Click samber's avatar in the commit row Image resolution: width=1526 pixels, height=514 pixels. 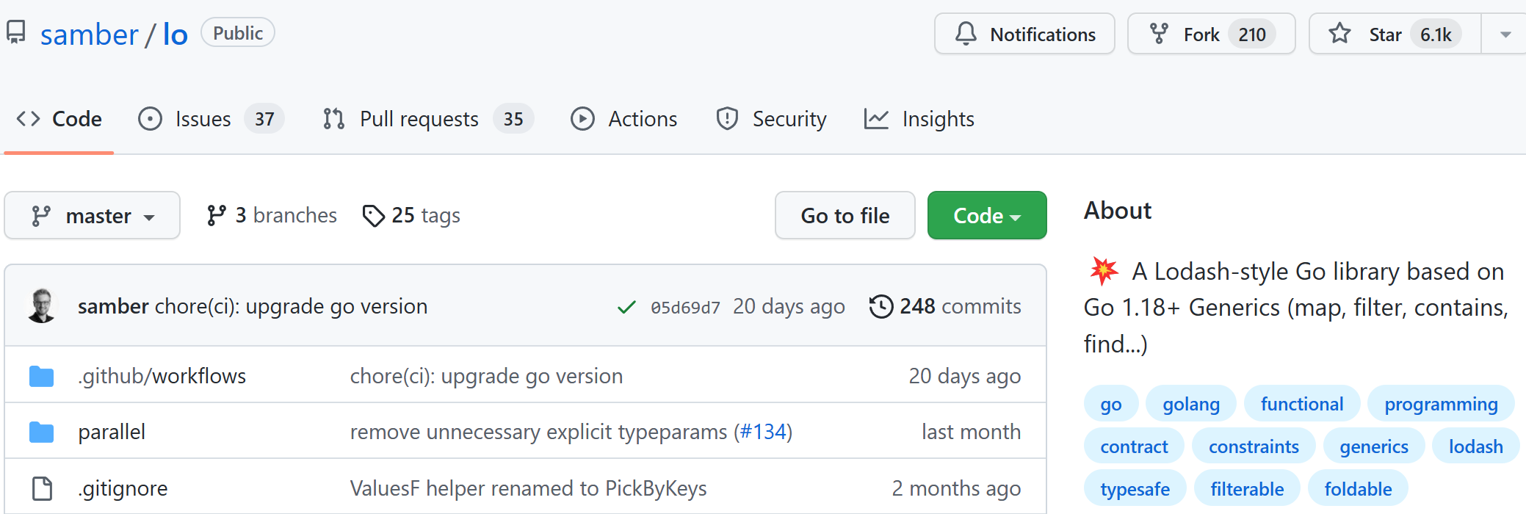pos(42,305)
